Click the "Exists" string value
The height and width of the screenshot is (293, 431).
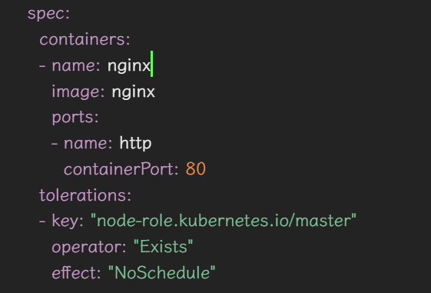tap(164, 247)
